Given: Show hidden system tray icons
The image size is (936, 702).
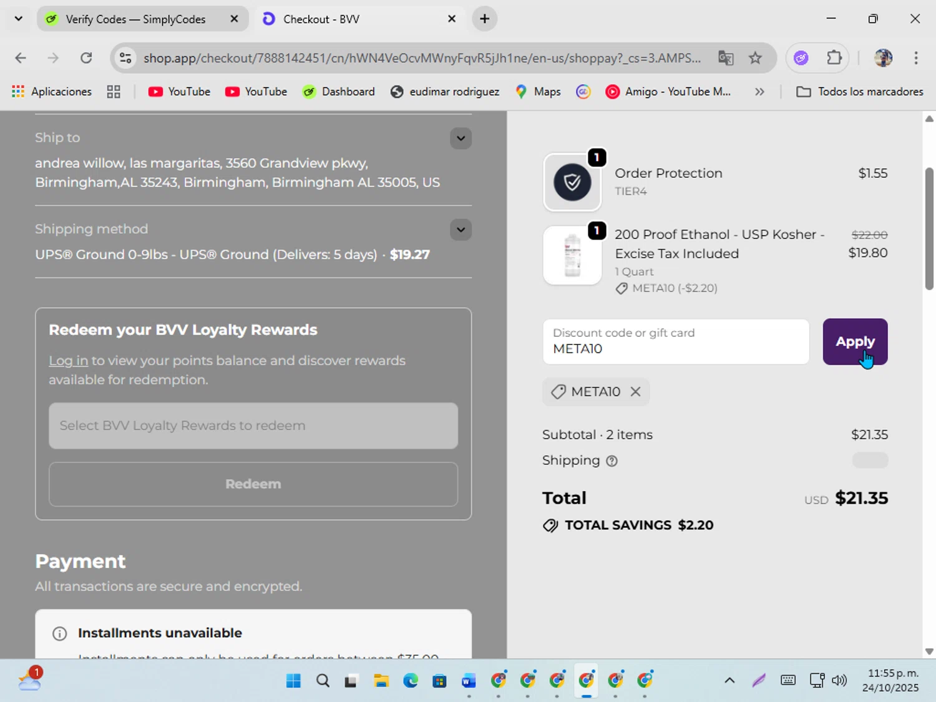Looking at the screenshot, I should (729, 681).
